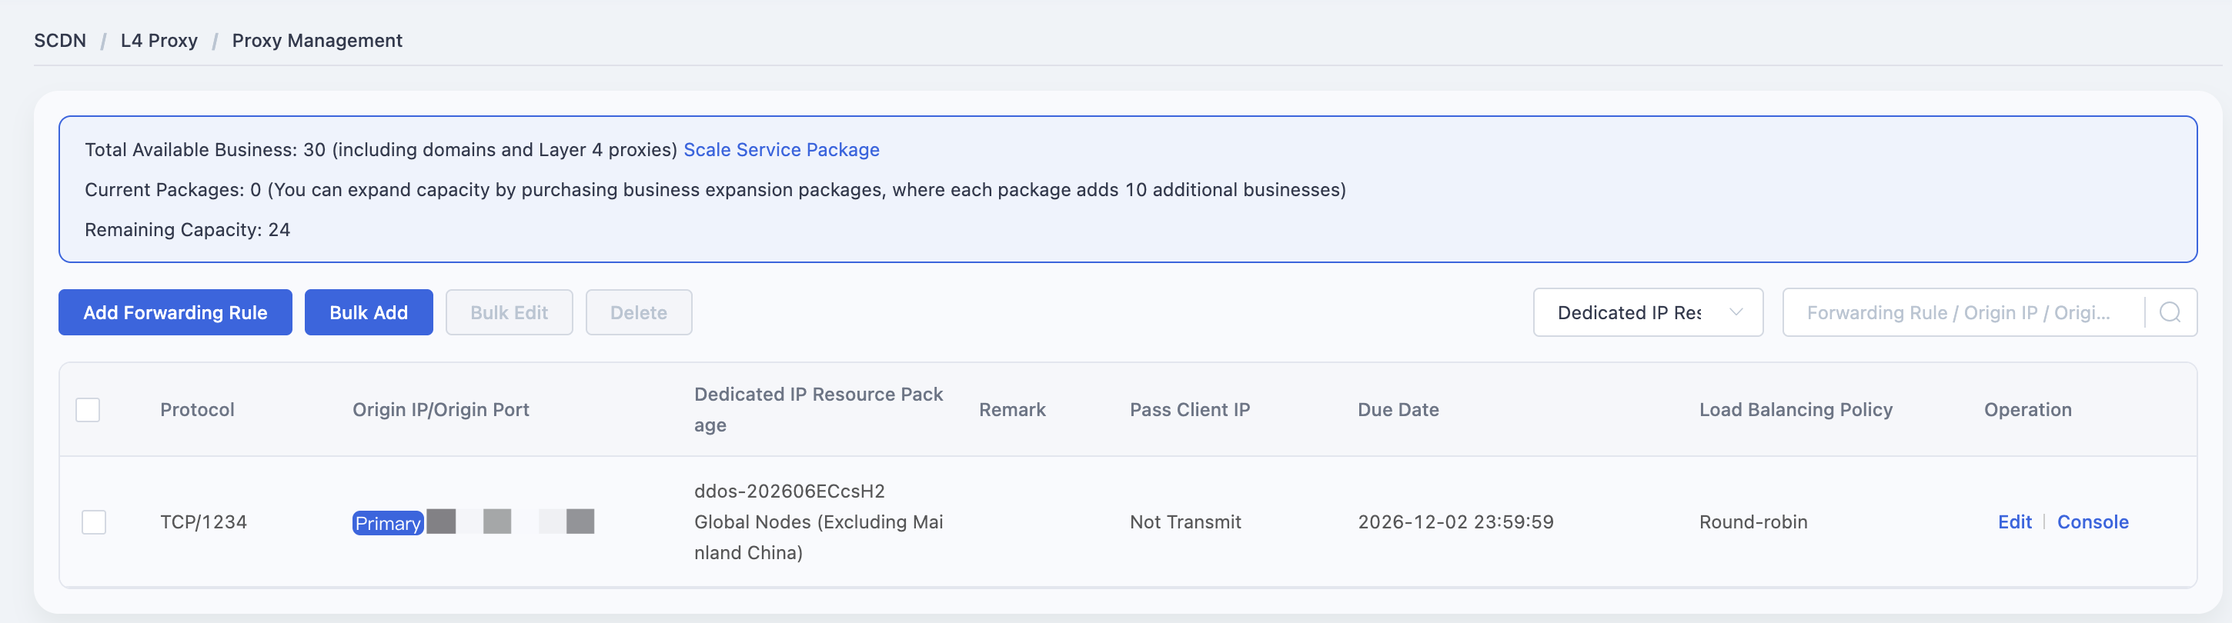
Task: Click the Due Date column header
Action: (1398, 409)
